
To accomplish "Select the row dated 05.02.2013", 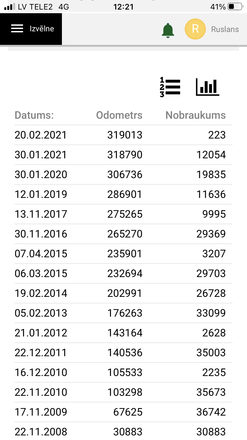I will click(123, 313).
